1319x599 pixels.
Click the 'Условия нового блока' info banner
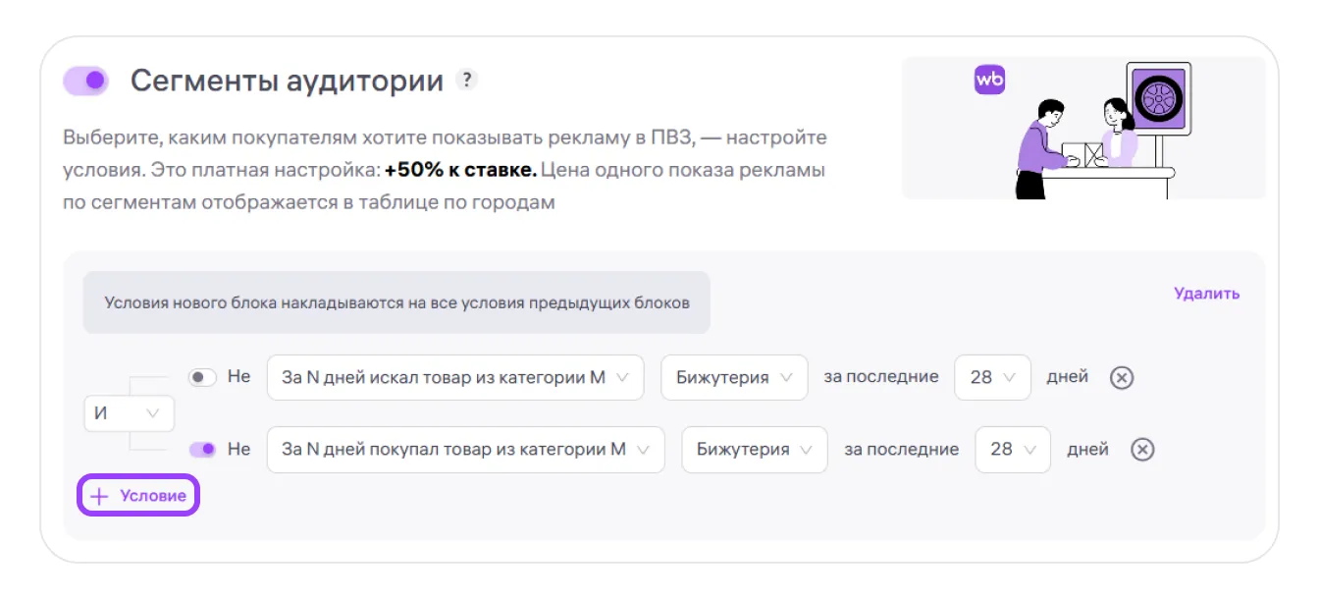point(396,302)
